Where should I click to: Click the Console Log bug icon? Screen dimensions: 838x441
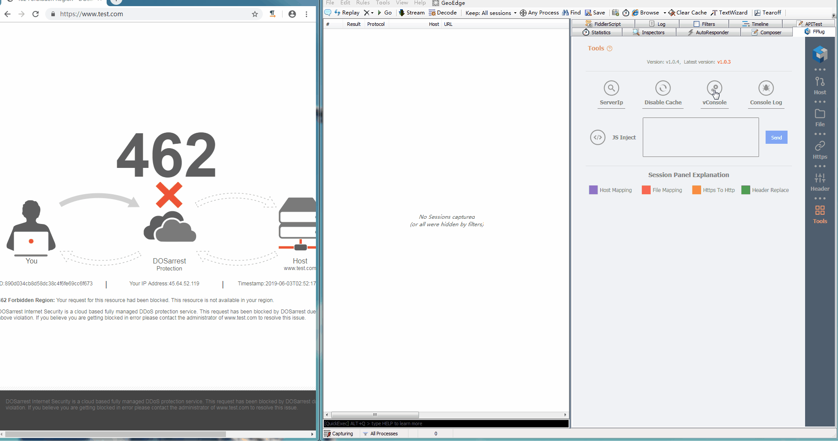click(766, 88)
